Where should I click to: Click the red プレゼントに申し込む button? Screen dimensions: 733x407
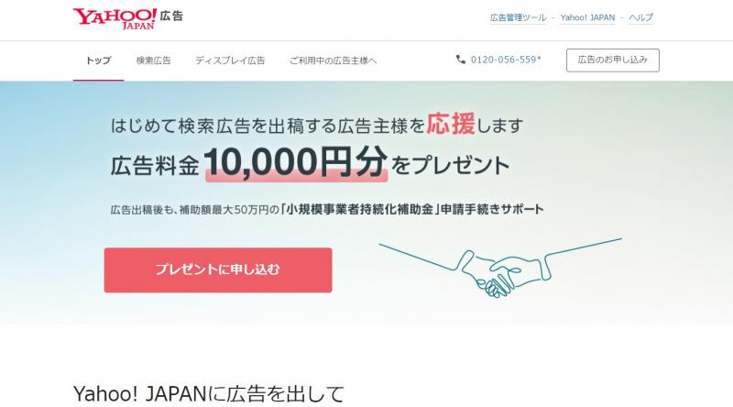218,269
